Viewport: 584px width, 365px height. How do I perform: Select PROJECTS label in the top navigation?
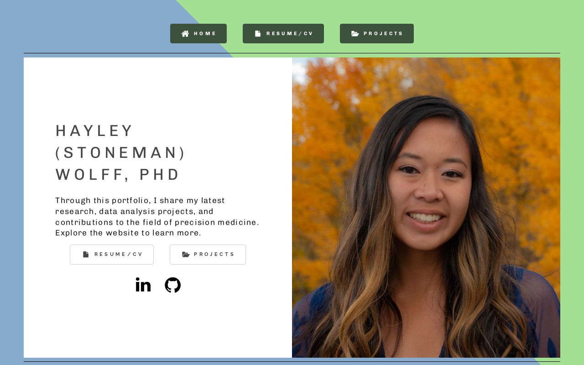pos(383,34)
